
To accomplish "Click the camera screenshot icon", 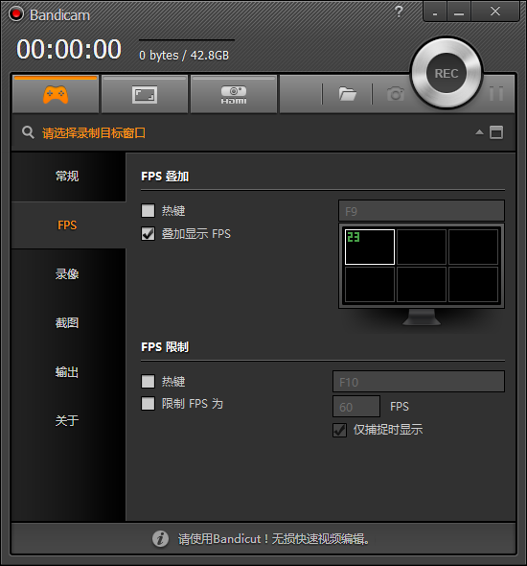I will (396, 94).
